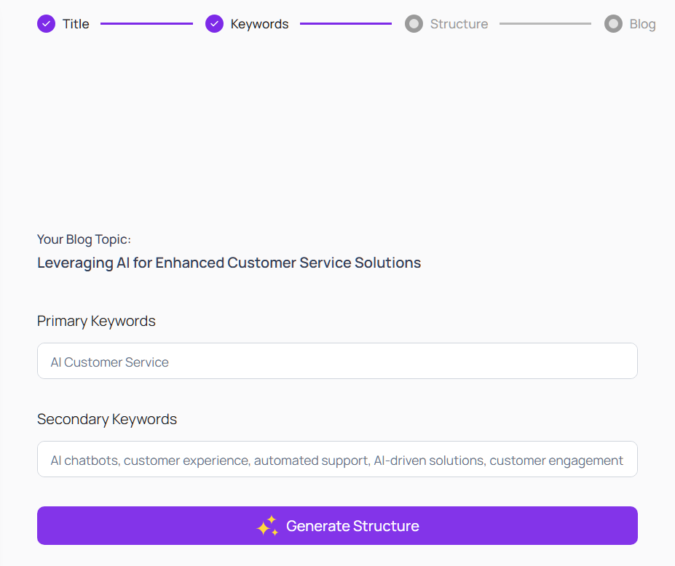Click the gray line between Structure and Blog

click(545, 24)
